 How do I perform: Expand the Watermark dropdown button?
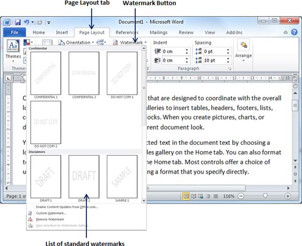click(x=130, y=43)
